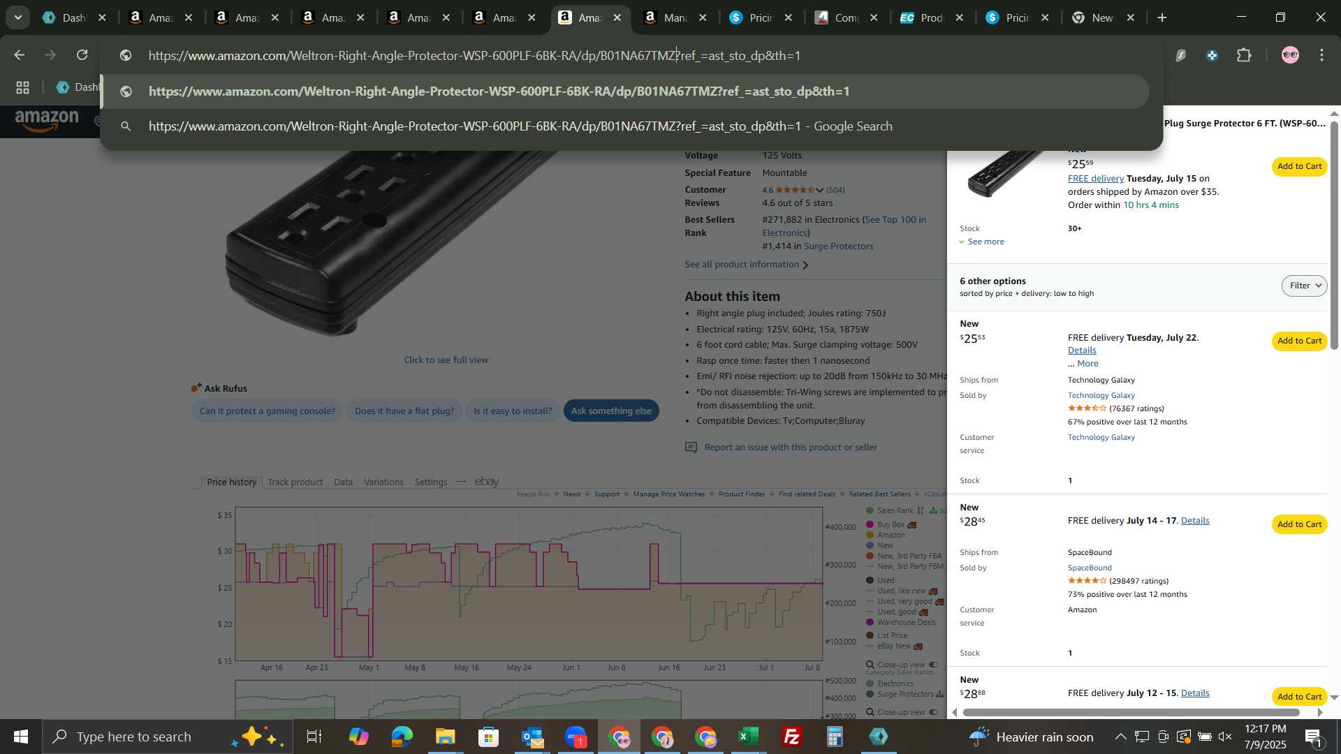
Task: Click the blue cross extension icon
Action: (1212, 55)
